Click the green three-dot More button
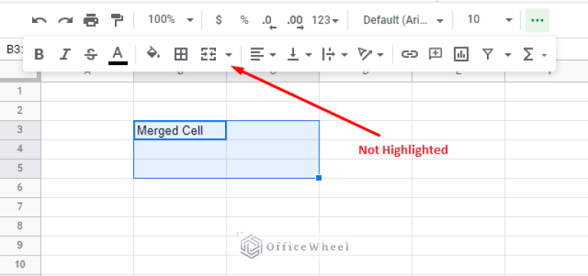This screenshot has height=276, width=588. (x=537, y=20)
